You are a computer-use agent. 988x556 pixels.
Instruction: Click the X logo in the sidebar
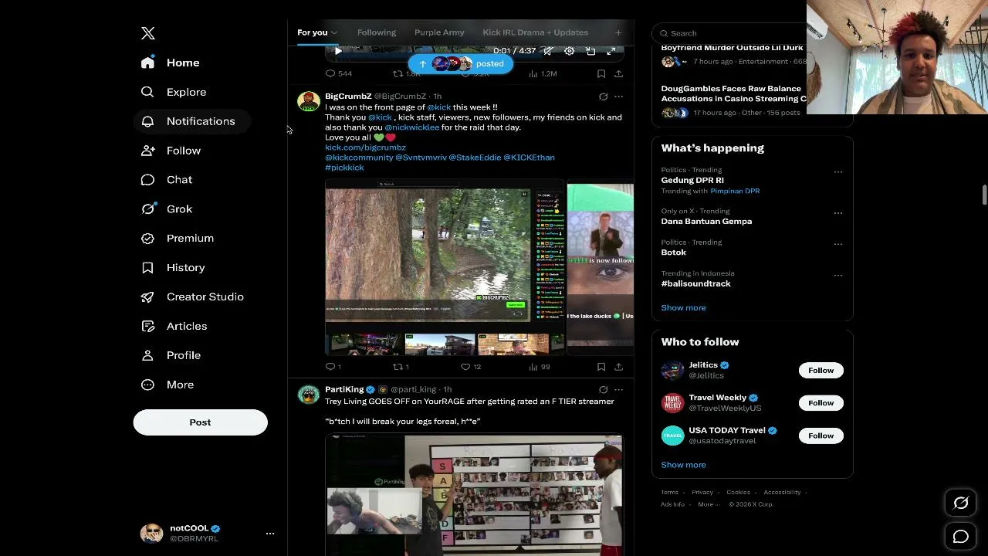[x=148, y=33]
